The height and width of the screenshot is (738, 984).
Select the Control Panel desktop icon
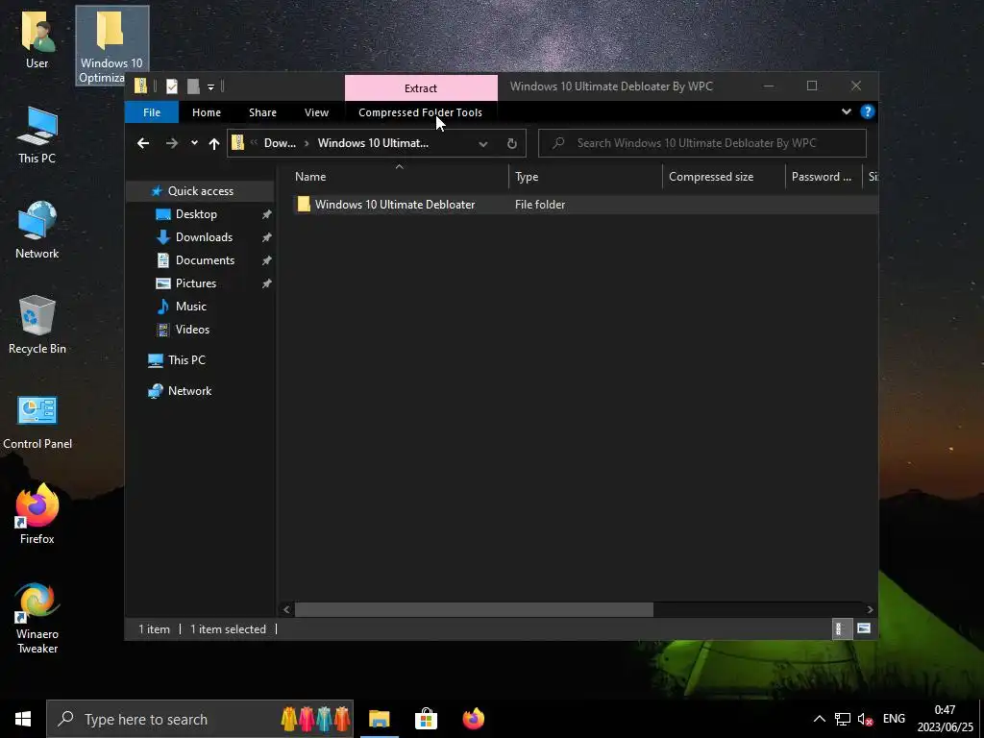coord(37,421)
